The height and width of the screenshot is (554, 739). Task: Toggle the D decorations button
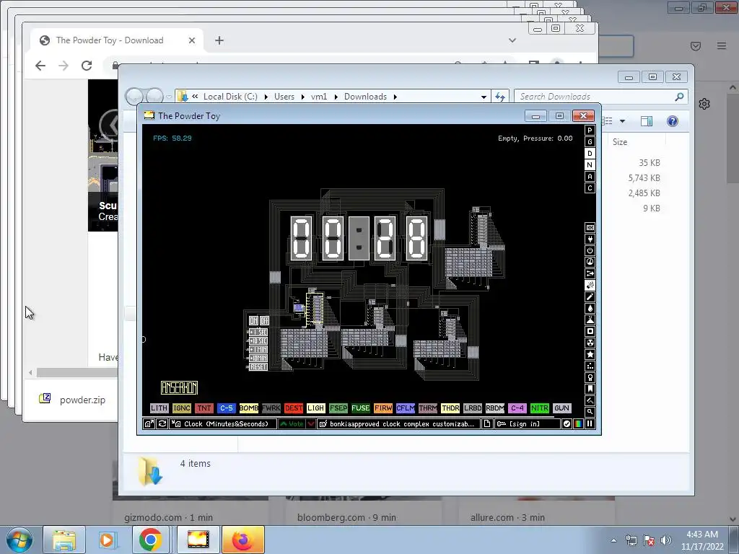[590, 154]
